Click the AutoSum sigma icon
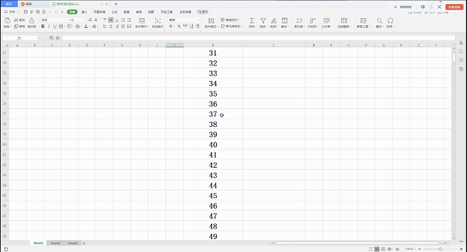The height and width of the screenshot is (252, 467). coord(252,21)
